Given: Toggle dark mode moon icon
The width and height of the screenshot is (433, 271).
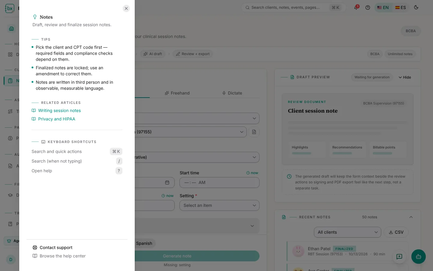Looking at the screenshot, I should tap(416, 8).
